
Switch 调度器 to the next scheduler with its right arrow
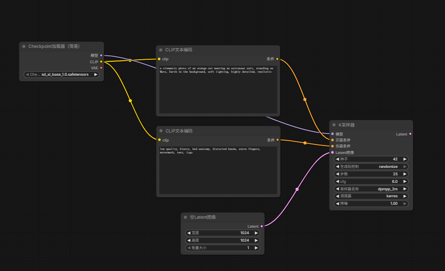405,196
